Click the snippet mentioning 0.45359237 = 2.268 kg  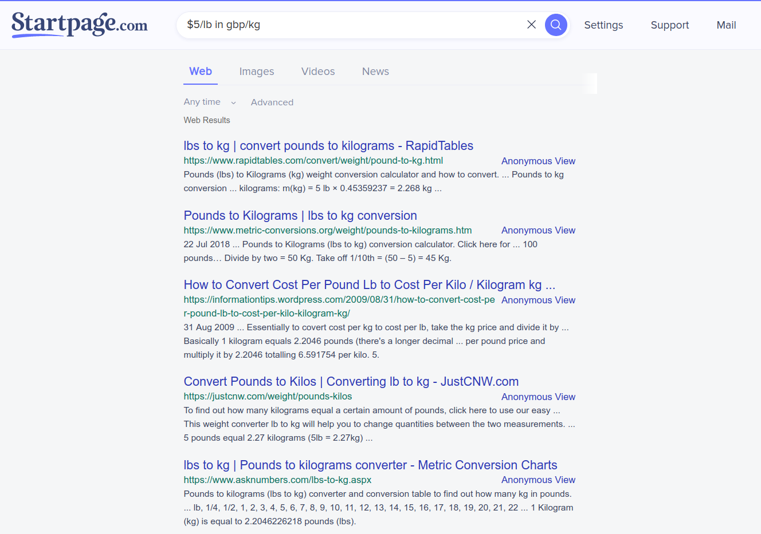374,181
